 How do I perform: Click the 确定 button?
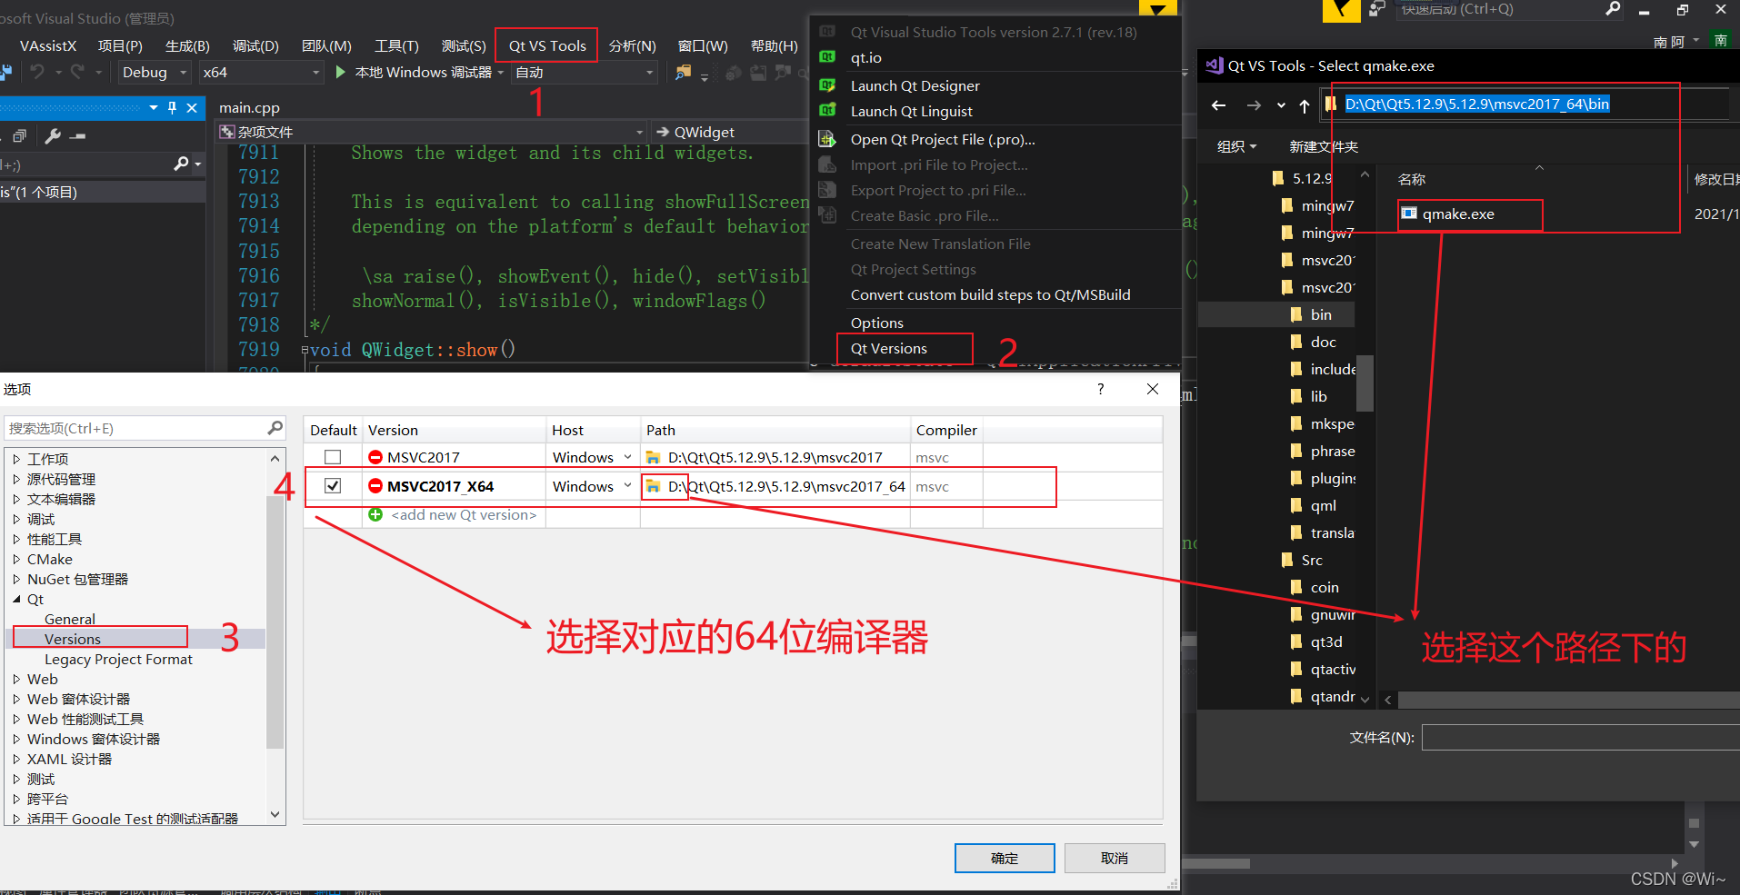click(1005, 858)
